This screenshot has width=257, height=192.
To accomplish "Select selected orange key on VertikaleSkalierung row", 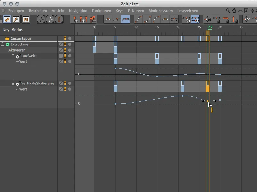I will [x=208, y=83].
